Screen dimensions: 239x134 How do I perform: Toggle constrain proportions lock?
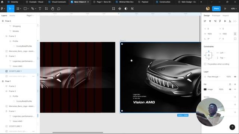click(235, 34)
